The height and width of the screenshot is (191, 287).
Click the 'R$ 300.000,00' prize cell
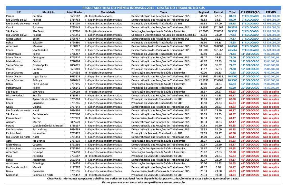pyautogui.click(x=271, y=16)
